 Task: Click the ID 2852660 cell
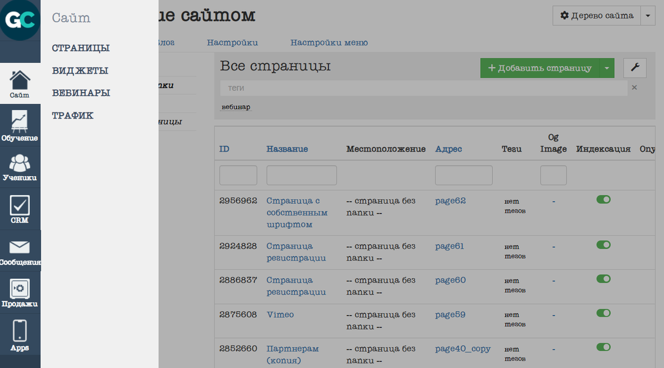238,349
